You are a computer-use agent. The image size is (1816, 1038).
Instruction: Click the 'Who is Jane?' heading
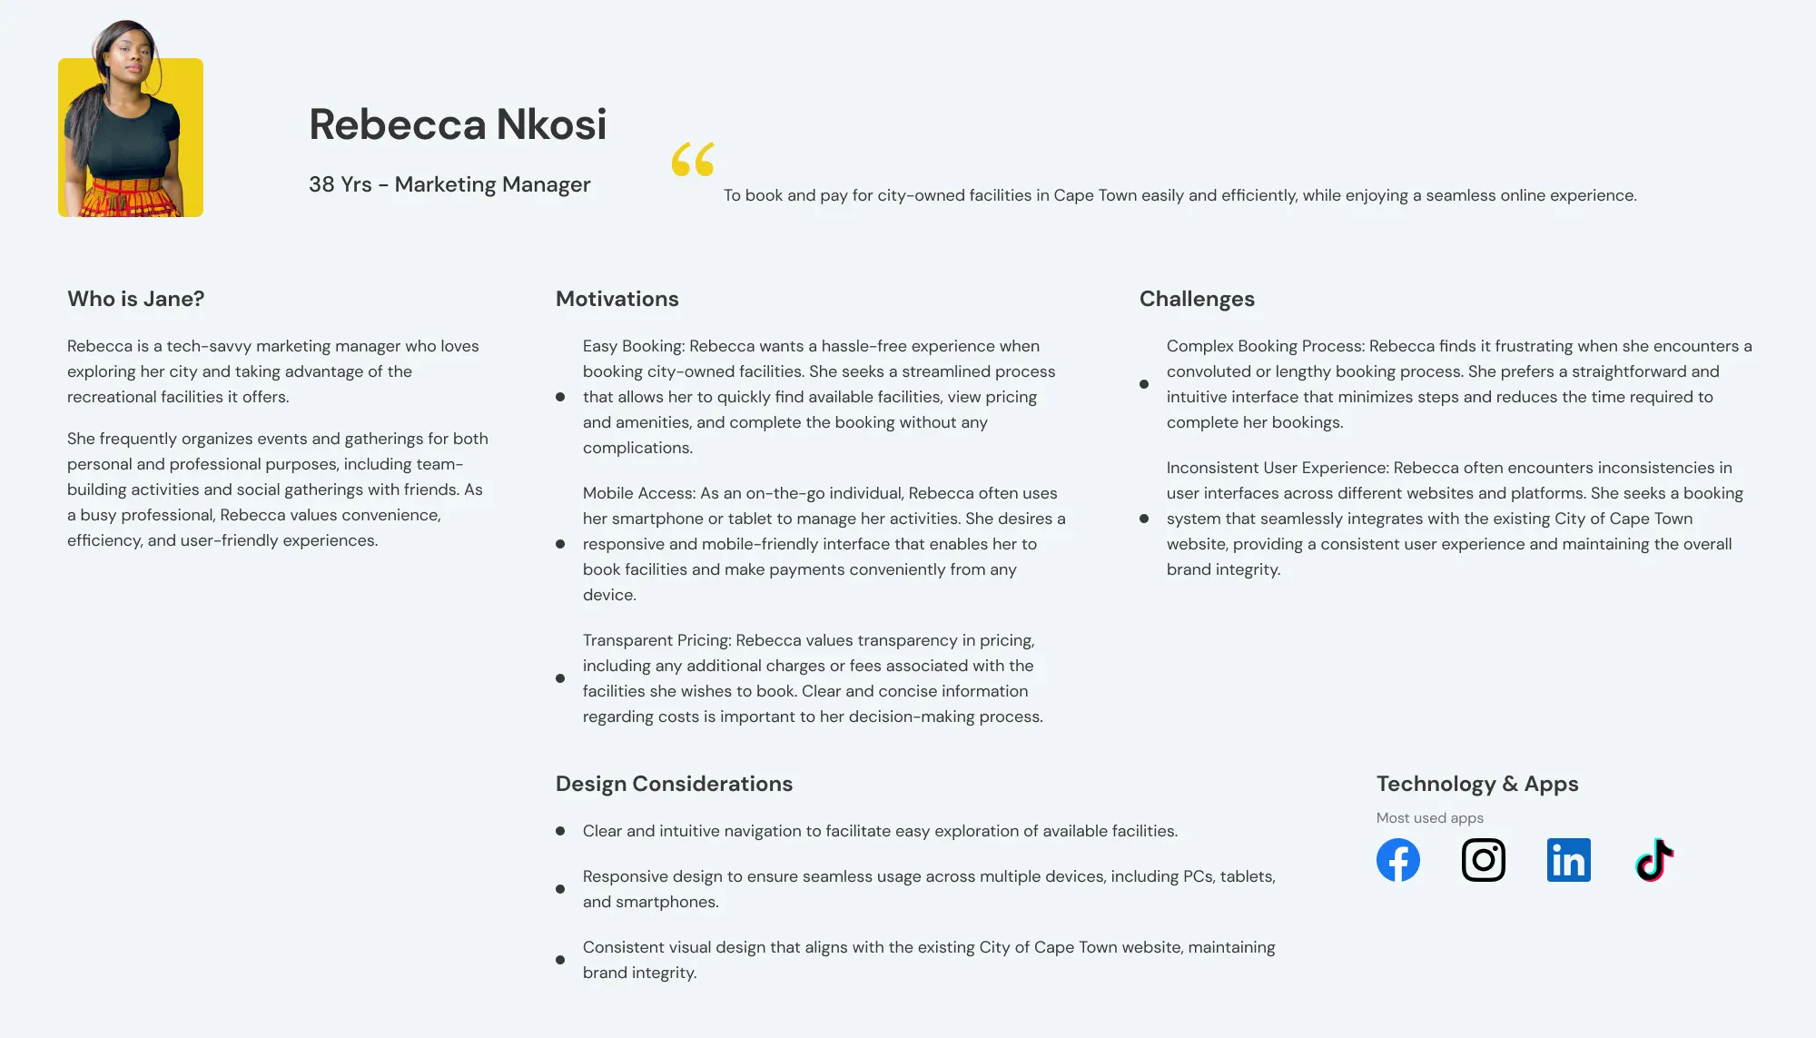click(x=136, y=299)
